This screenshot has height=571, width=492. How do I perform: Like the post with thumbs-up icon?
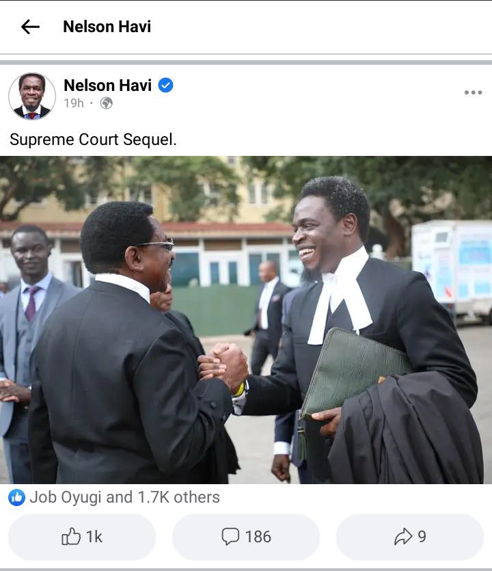71,536
